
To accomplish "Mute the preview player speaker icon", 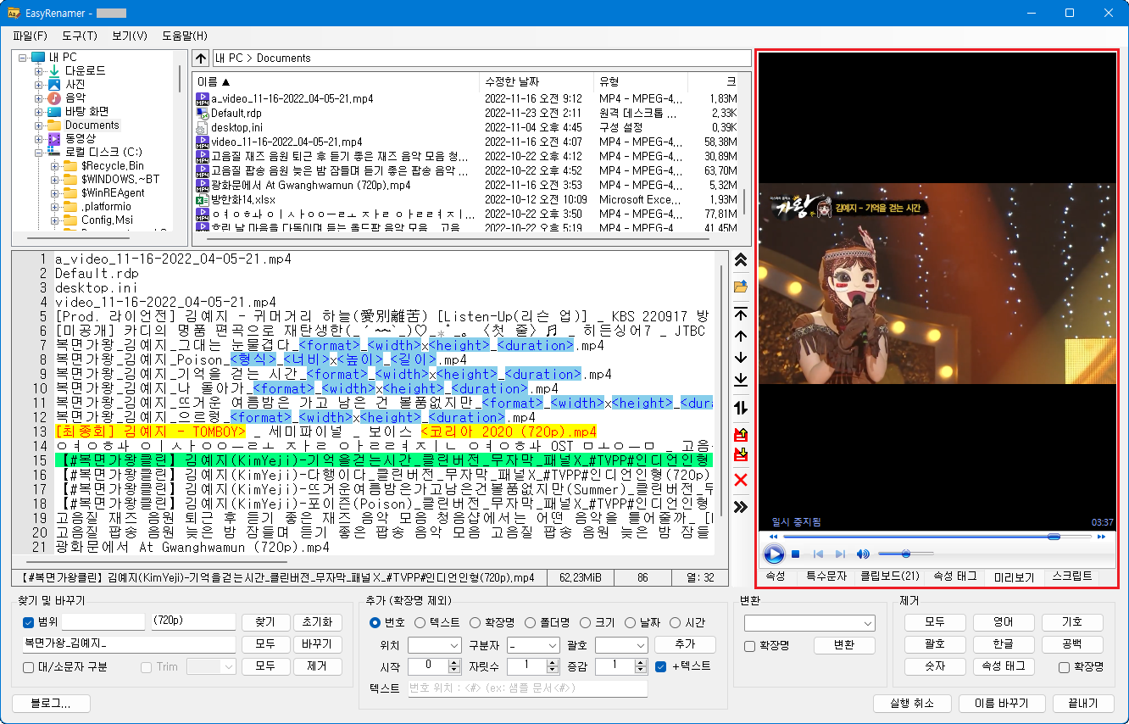I will click(x=863, y=554).
